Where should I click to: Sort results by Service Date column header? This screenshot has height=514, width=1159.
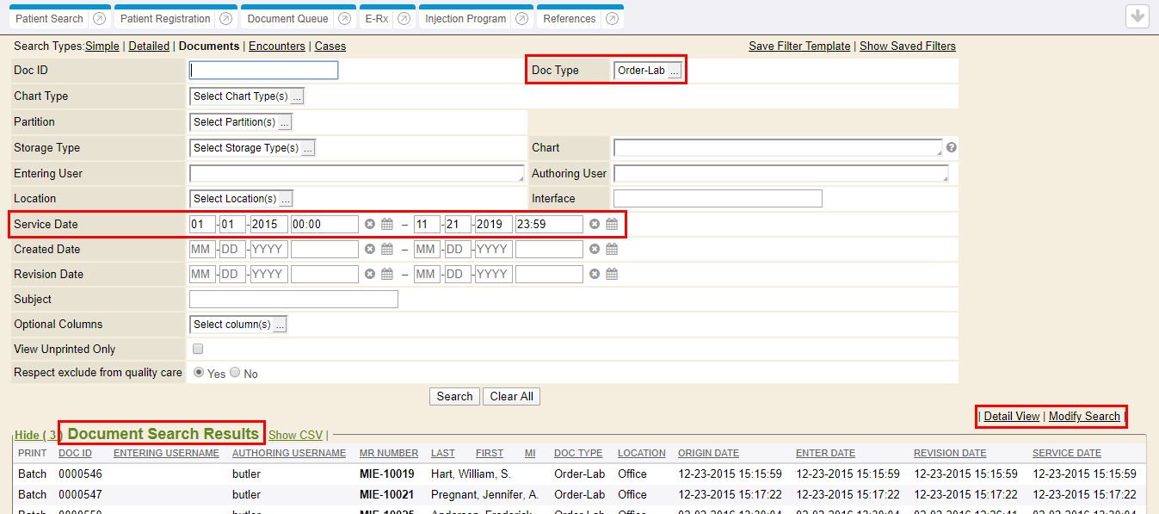tap(1066, 453)
